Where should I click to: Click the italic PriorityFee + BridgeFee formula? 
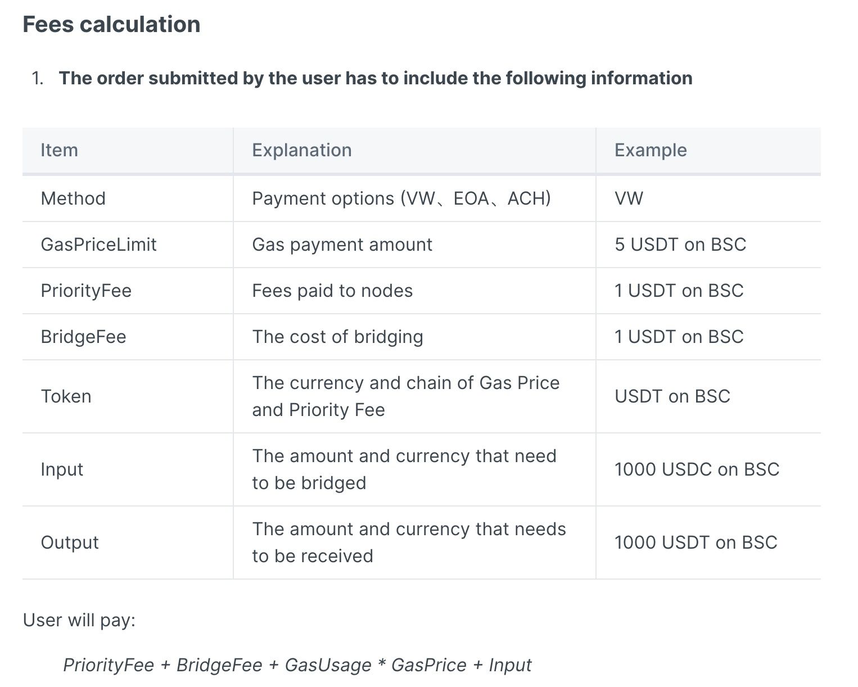[x=297, y=665]
